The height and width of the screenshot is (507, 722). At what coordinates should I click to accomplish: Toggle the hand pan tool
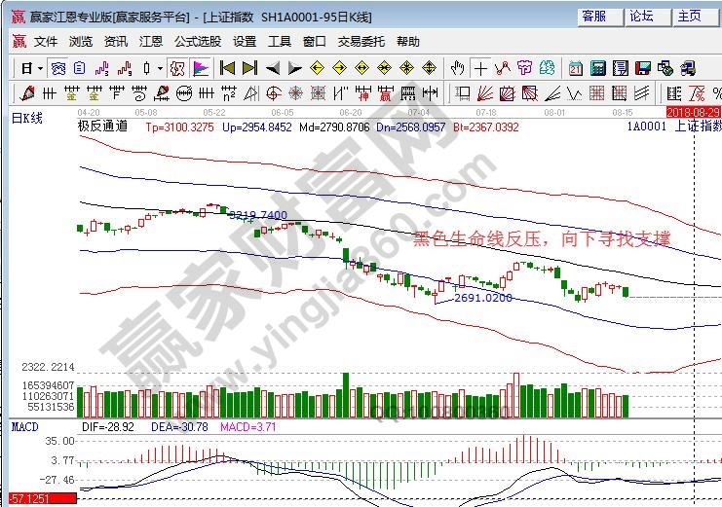tap(457, 68)
